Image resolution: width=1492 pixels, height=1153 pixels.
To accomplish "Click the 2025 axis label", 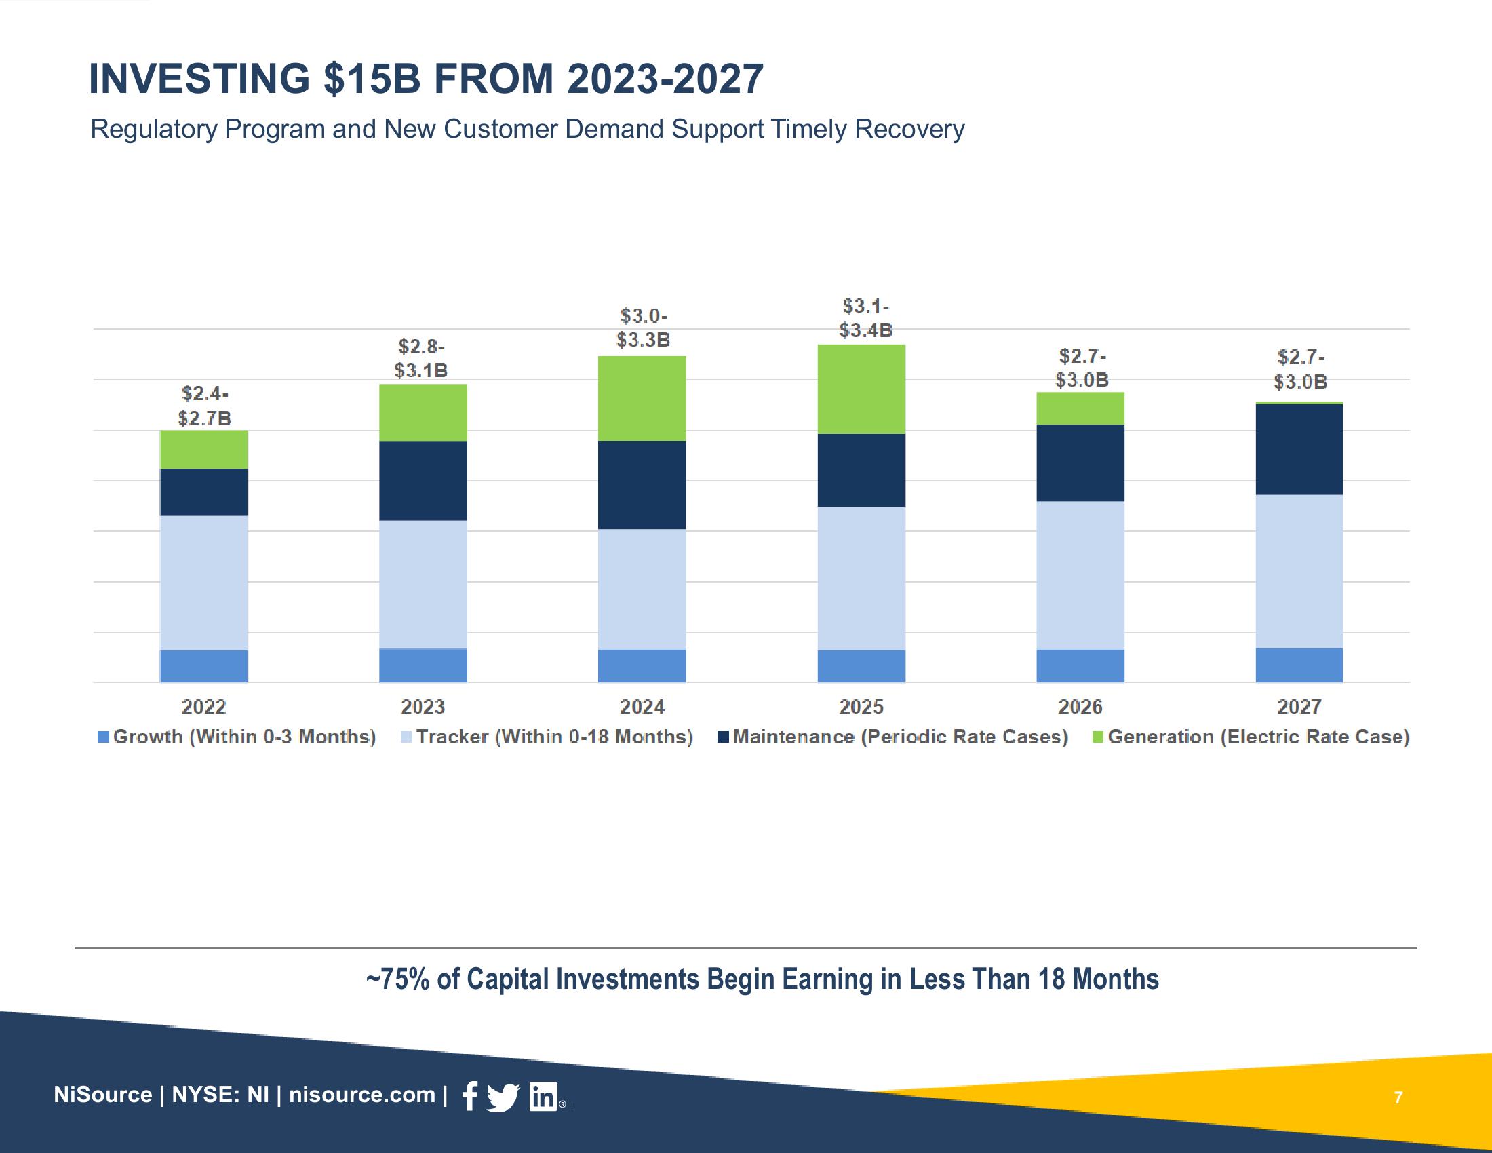I will click(x=861, y=706).
